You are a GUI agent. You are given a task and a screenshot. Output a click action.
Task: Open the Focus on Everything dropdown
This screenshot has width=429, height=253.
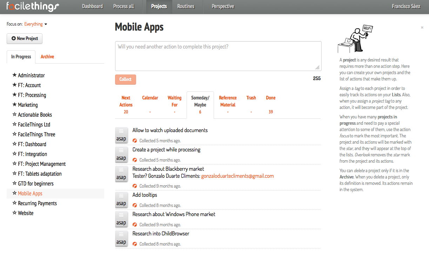tap(35, 24)
